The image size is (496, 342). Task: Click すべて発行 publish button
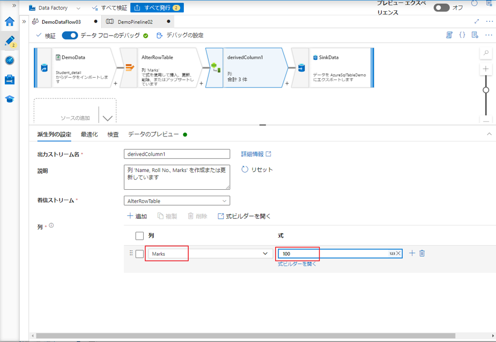[157, 8]
